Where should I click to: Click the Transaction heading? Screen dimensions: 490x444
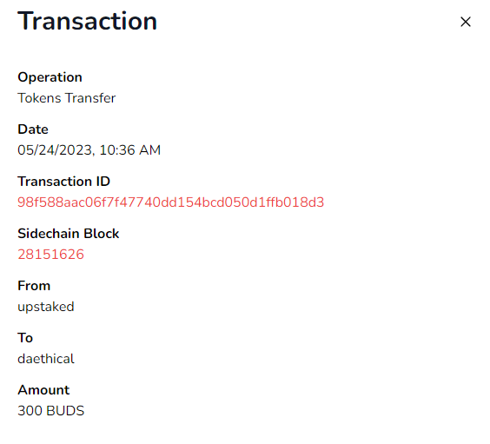[87, 21]
